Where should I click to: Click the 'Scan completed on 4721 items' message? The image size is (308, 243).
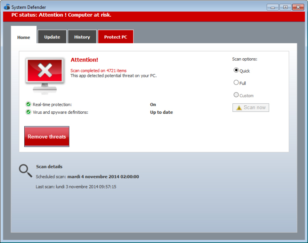click(98, 70)
